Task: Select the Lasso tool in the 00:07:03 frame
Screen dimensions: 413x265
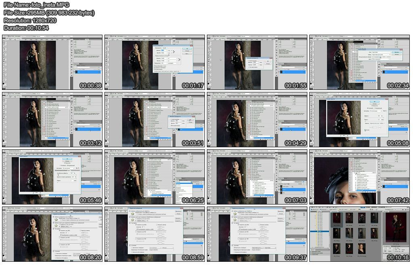Action: [209, 159]
